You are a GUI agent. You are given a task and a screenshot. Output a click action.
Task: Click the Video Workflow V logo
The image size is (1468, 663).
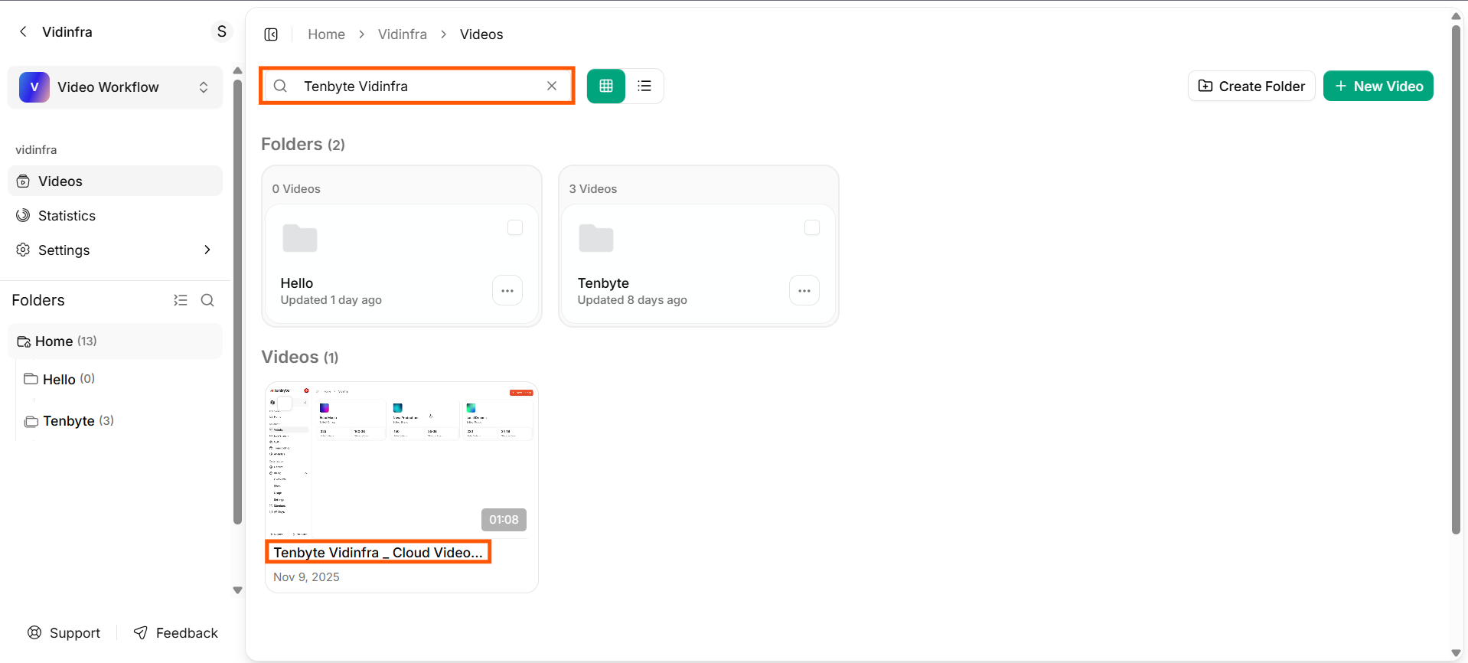pos(34,87)
